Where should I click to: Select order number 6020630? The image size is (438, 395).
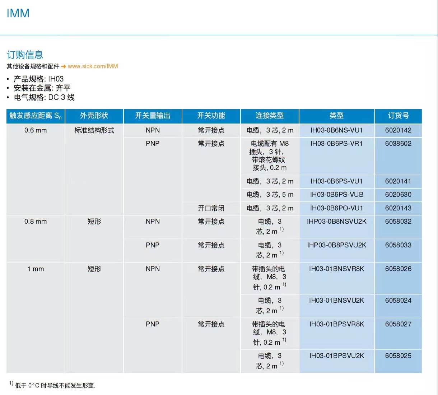[x=398, y=195]
